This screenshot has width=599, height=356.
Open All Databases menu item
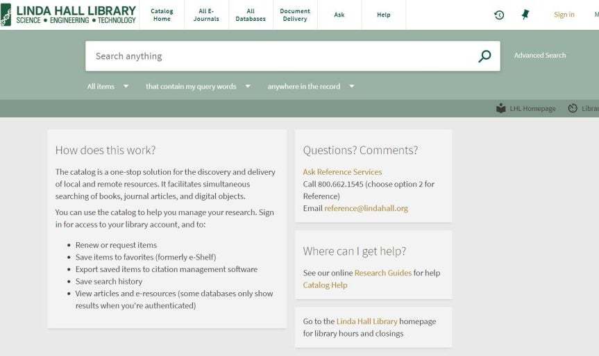tap(251, 15)
